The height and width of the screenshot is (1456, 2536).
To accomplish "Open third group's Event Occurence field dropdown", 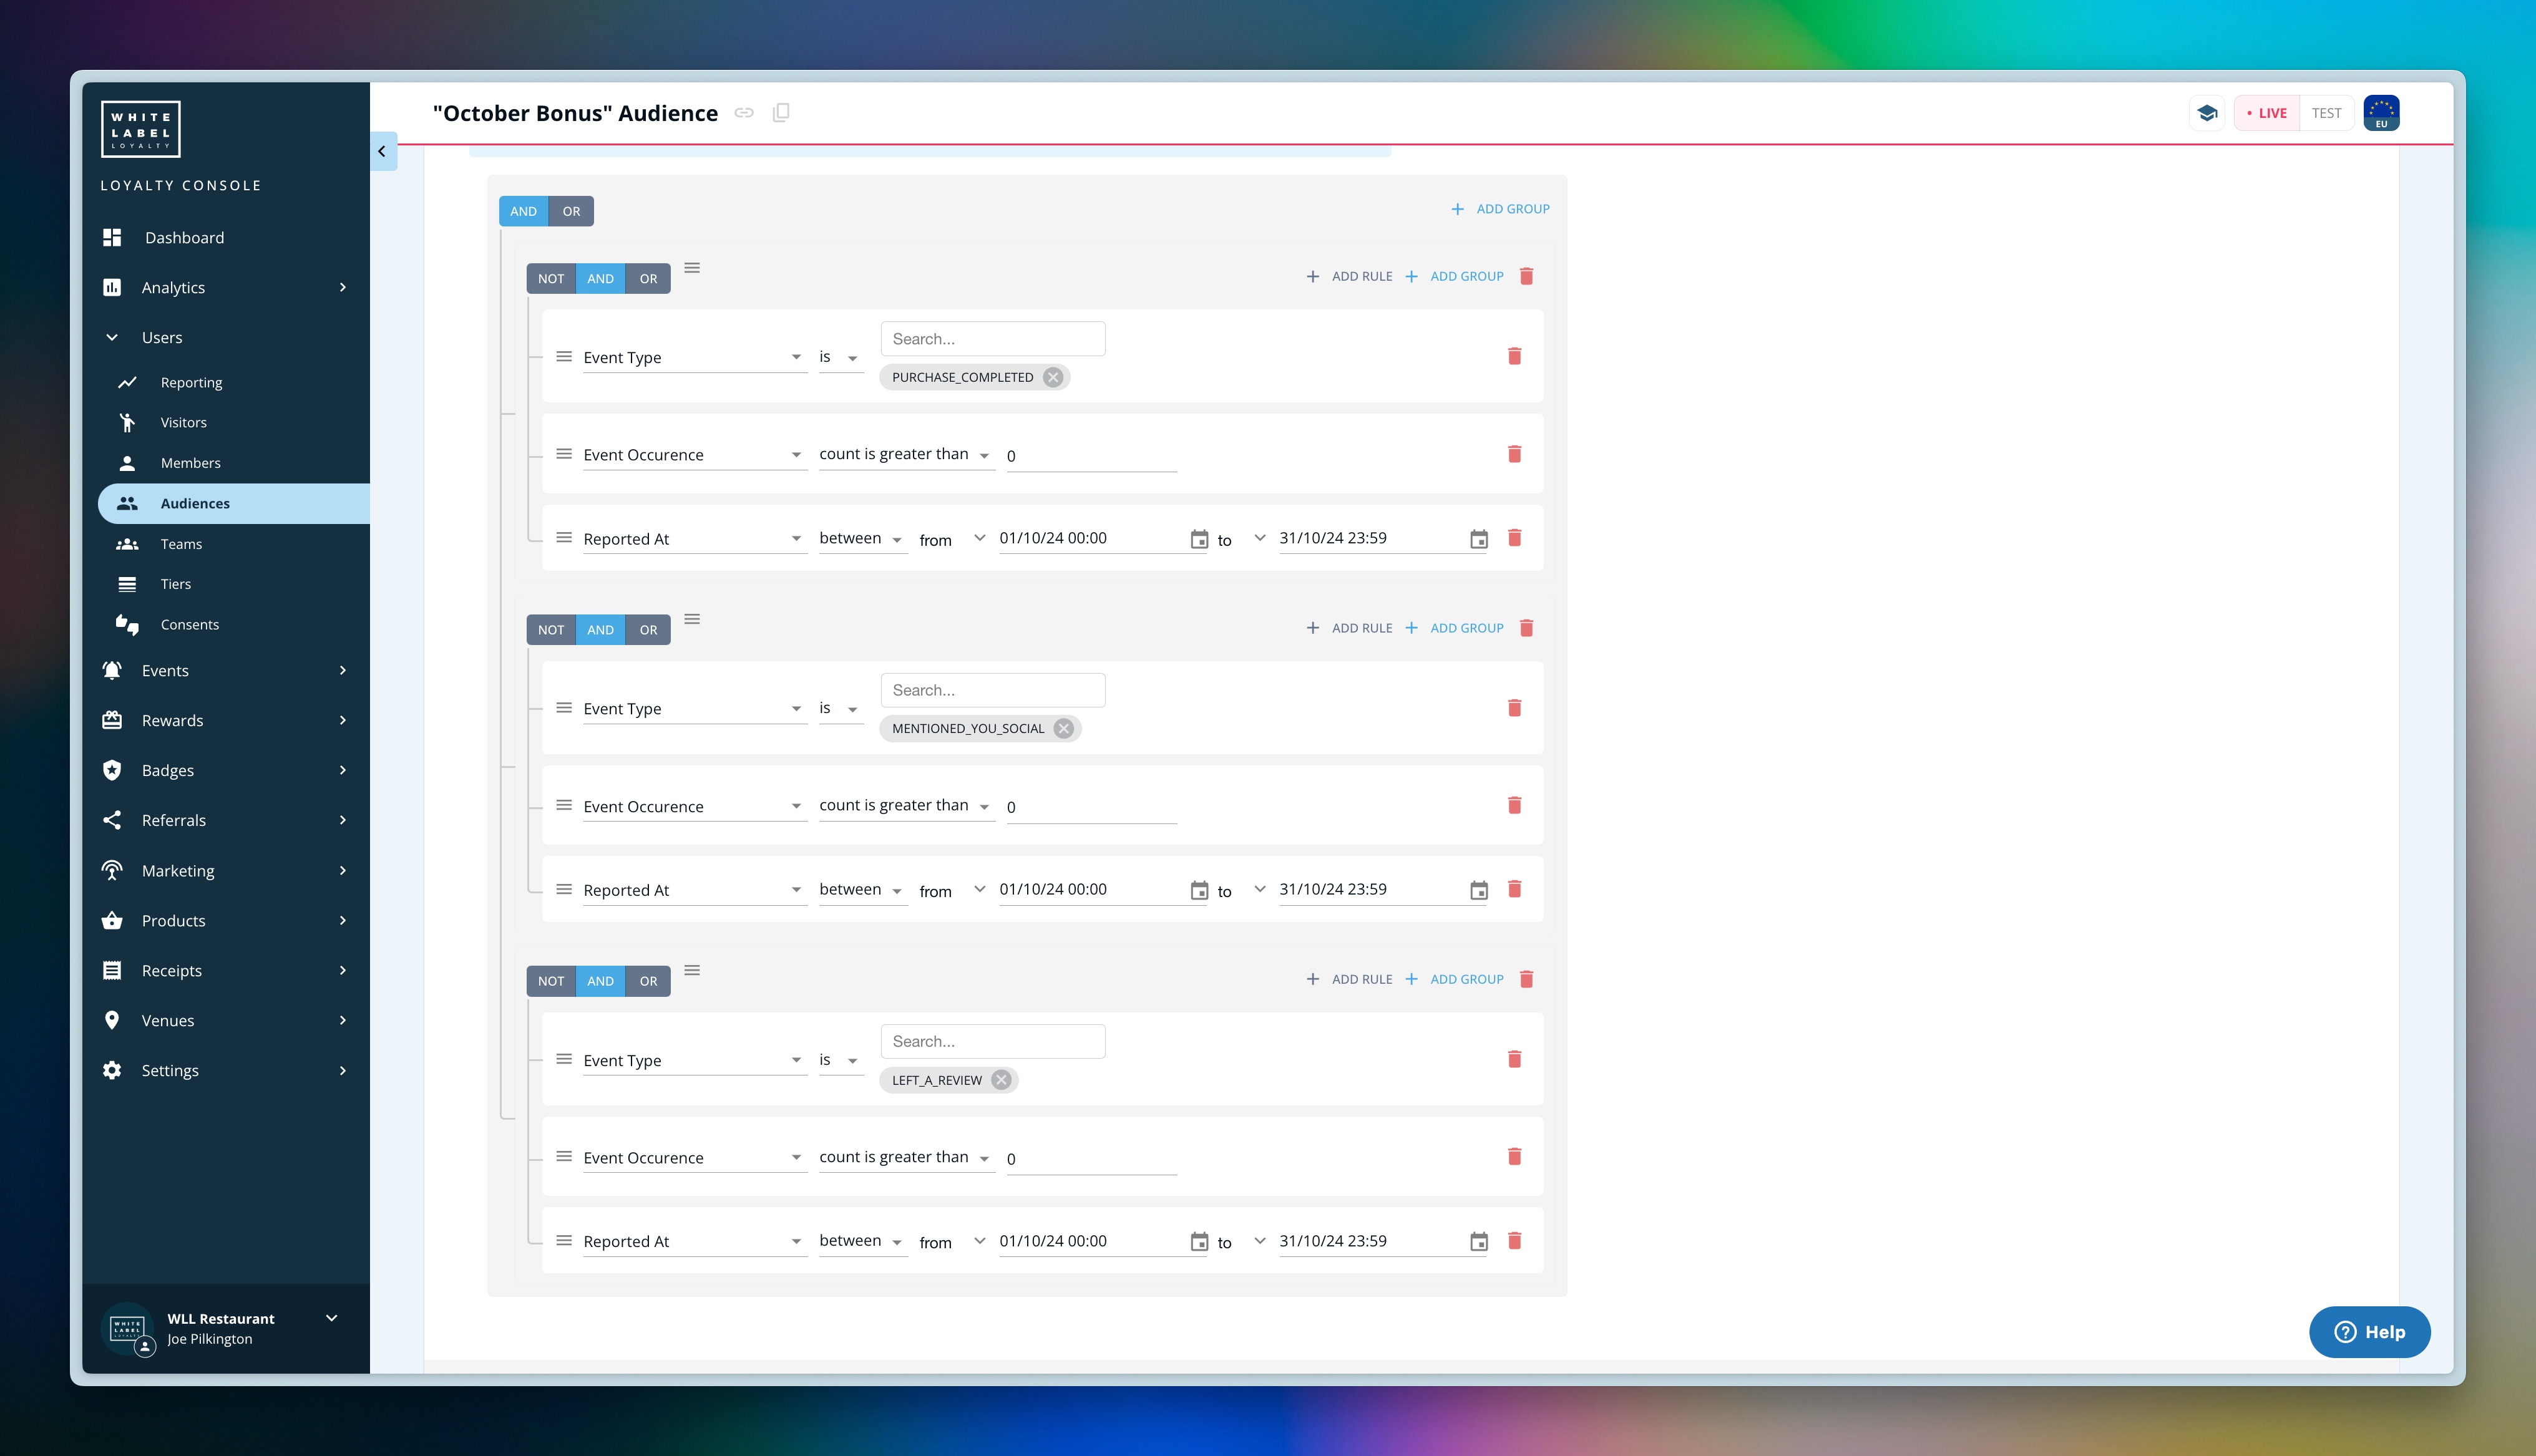I will click(695, 1158).
